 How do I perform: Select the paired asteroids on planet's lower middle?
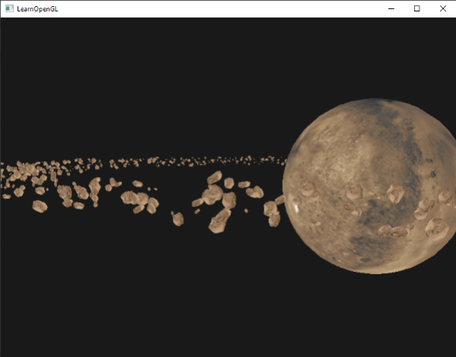pyautogui.click(x=395, y=231)
